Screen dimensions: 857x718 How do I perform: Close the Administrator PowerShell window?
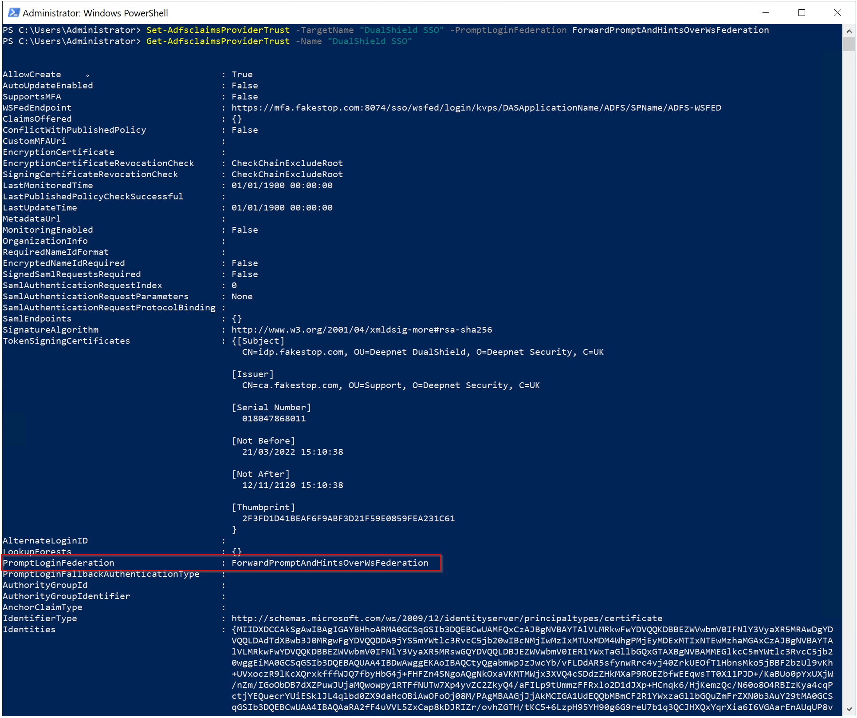(837, 12)
